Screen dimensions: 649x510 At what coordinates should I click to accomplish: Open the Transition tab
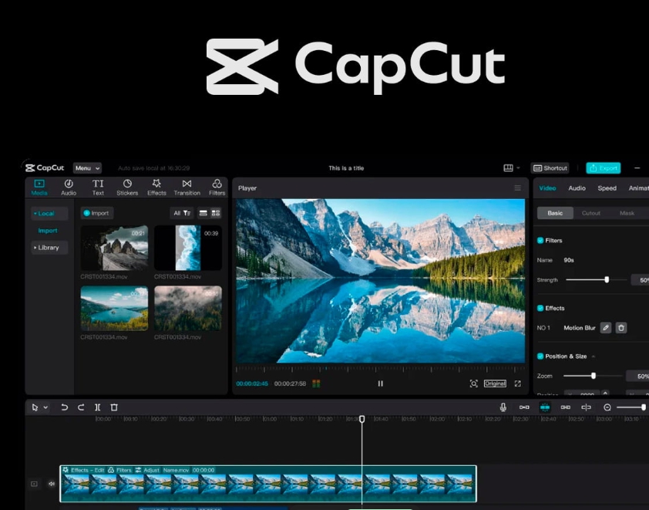pos(187,187)
